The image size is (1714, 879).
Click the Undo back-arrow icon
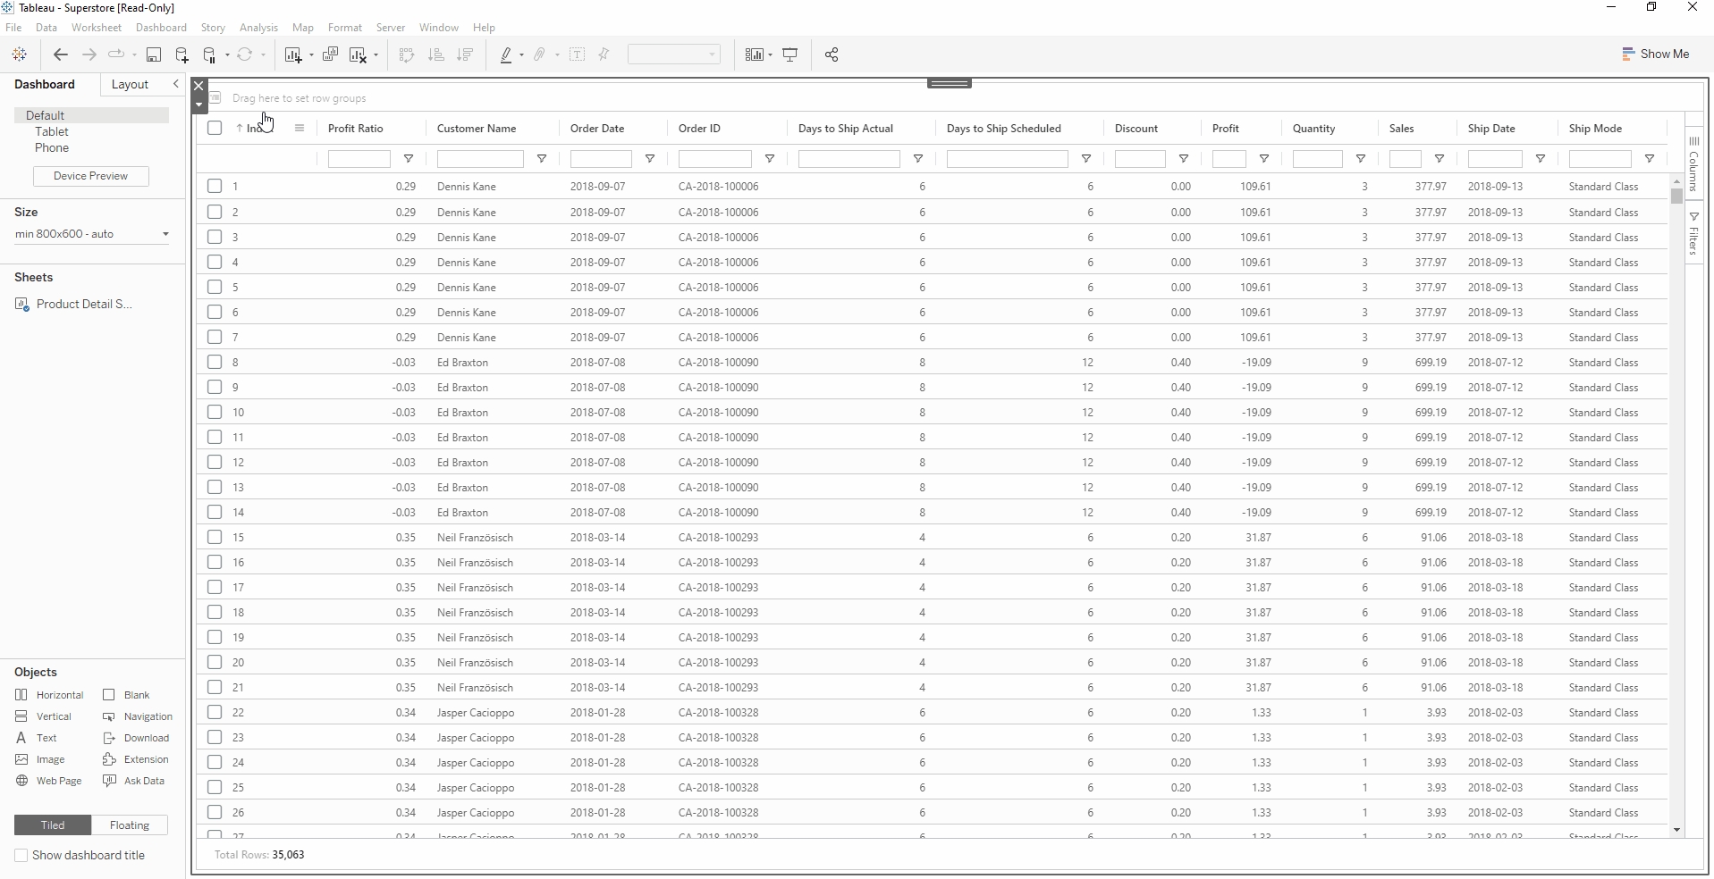[x=61, y=55]
